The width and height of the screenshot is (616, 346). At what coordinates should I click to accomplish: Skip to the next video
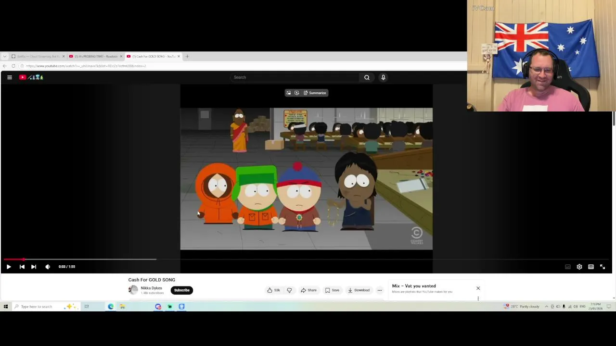tap(34, 267)
